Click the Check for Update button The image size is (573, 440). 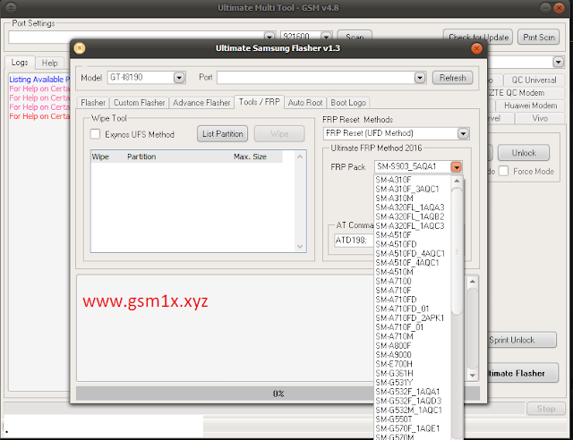(478, 37)
